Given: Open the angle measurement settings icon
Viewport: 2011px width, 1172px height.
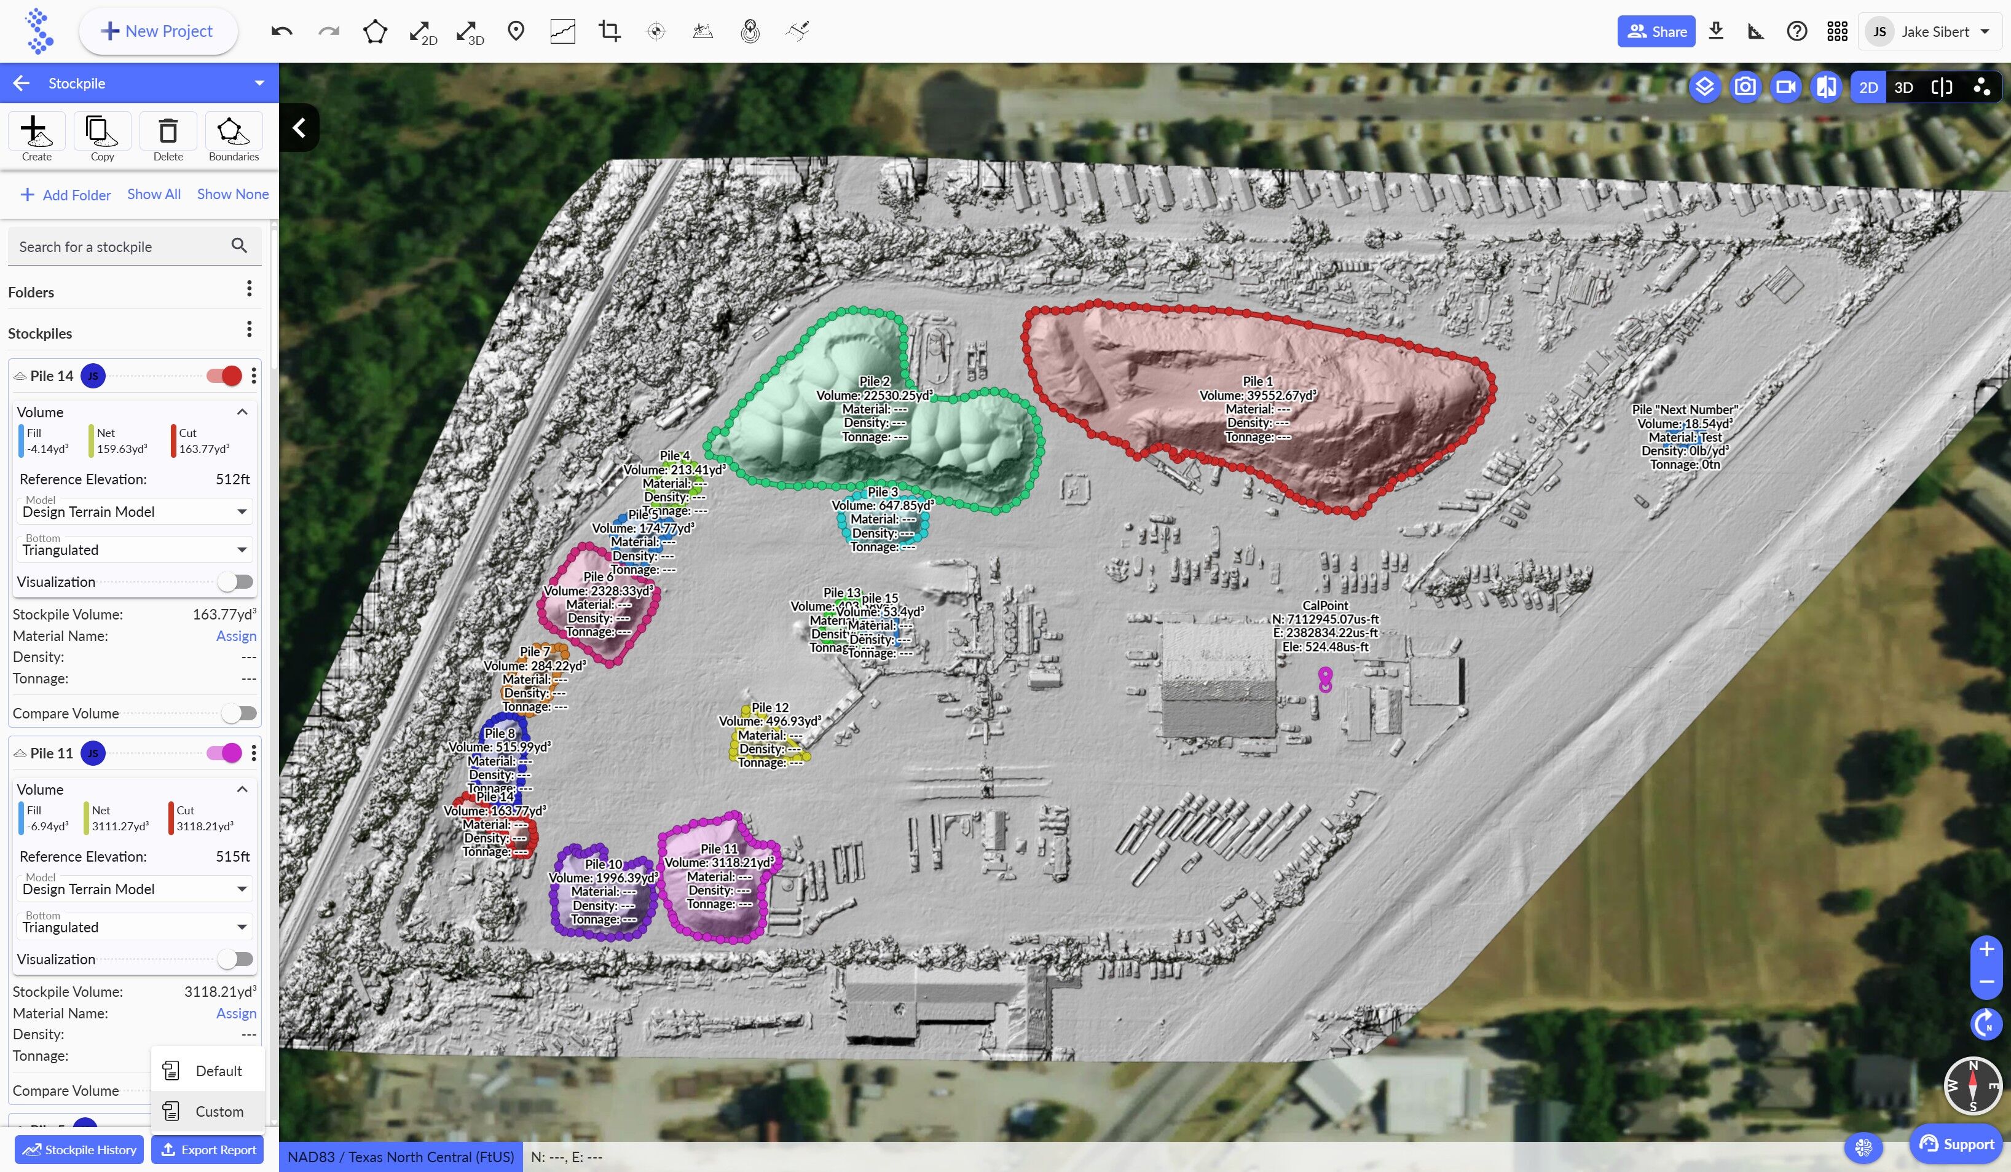Looking at the screenshot, I should coord(1756,31).
